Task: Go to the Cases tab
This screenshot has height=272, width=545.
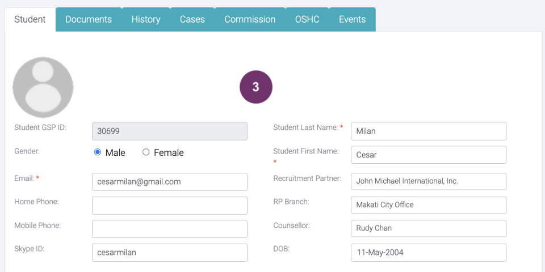Action: [x=192, y=19]
